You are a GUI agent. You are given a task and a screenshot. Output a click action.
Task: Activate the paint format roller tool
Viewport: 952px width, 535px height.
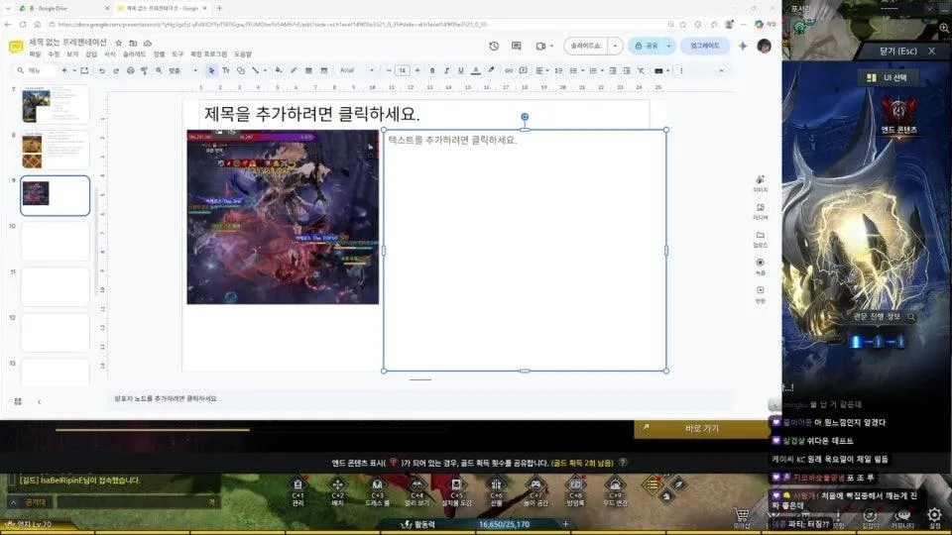tap(145, 71)
